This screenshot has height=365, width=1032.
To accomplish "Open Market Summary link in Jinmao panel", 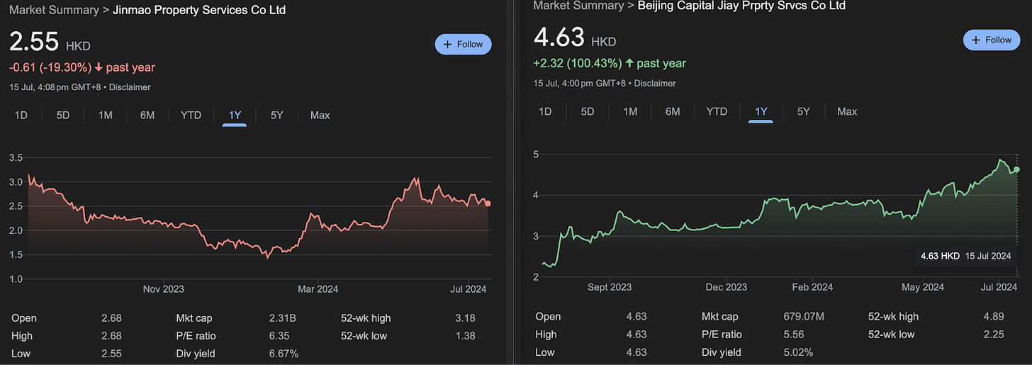I will pyautogui.click(x=54, y=10).
